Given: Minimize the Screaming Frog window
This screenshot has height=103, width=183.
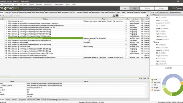Looking at the screenshot, I should pos(173,1).
